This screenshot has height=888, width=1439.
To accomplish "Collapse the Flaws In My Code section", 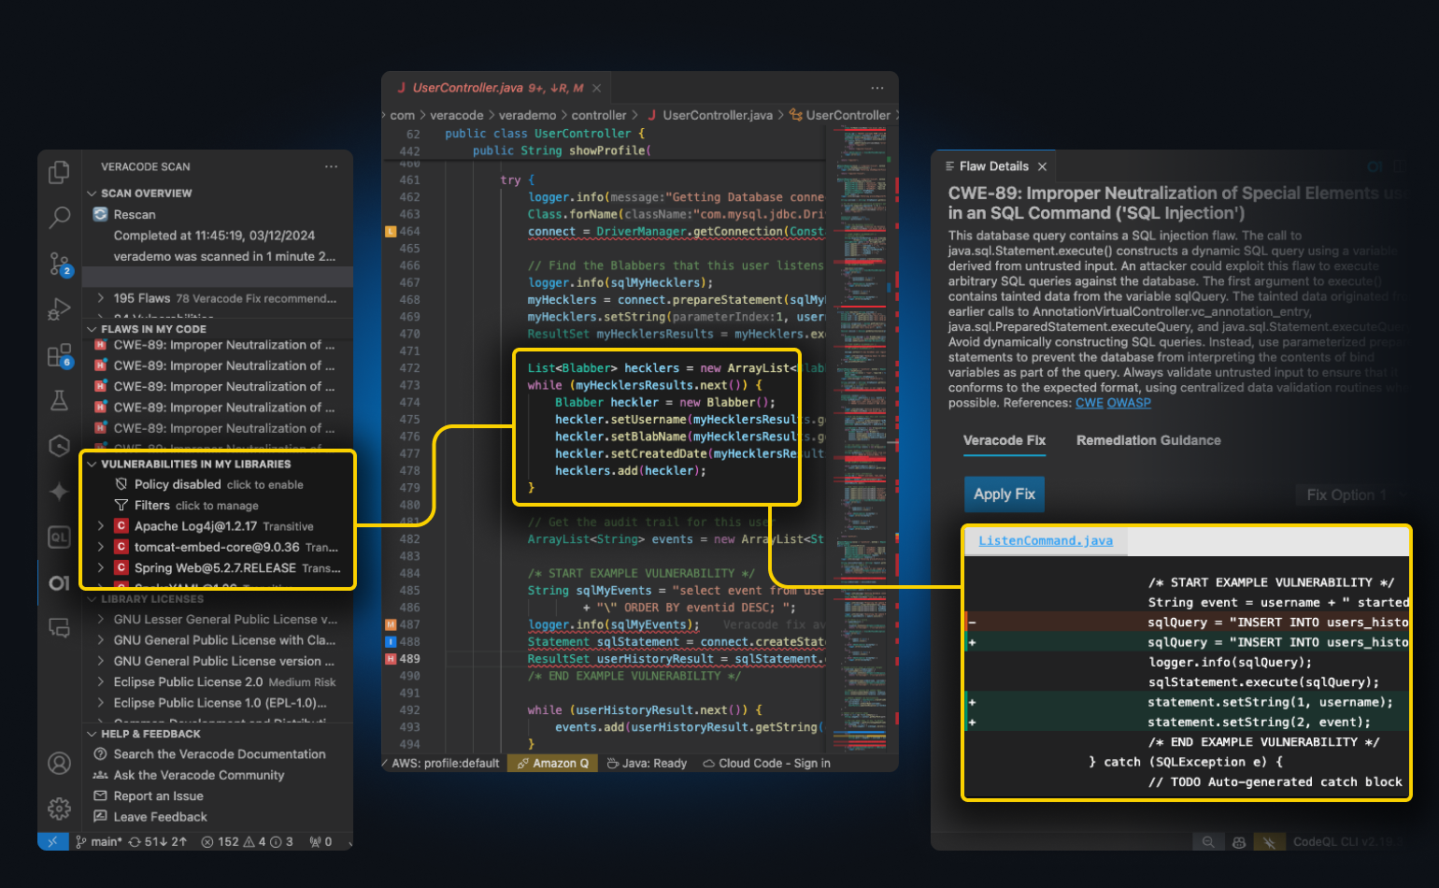I will point(93,329).
